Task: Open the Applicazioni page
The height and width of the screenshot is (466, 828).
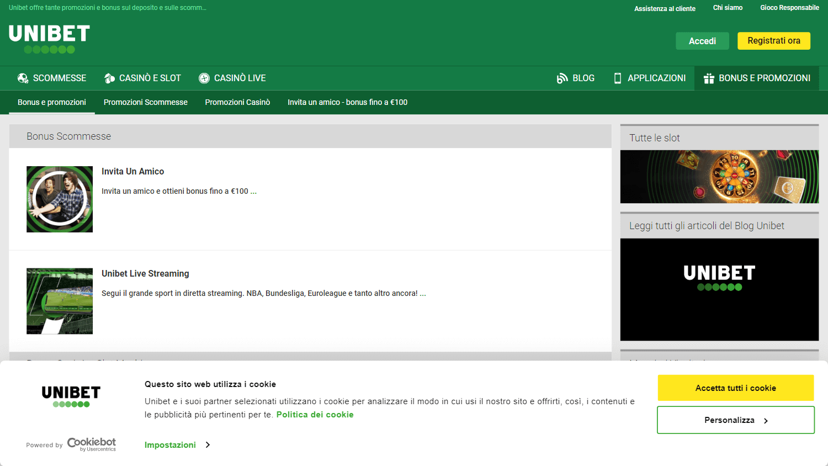Action: [x=650, y=78]
